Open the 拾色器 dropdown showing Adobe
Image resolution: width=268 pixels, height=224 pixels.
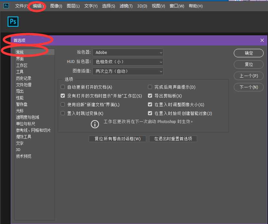(x=128, y=53)
